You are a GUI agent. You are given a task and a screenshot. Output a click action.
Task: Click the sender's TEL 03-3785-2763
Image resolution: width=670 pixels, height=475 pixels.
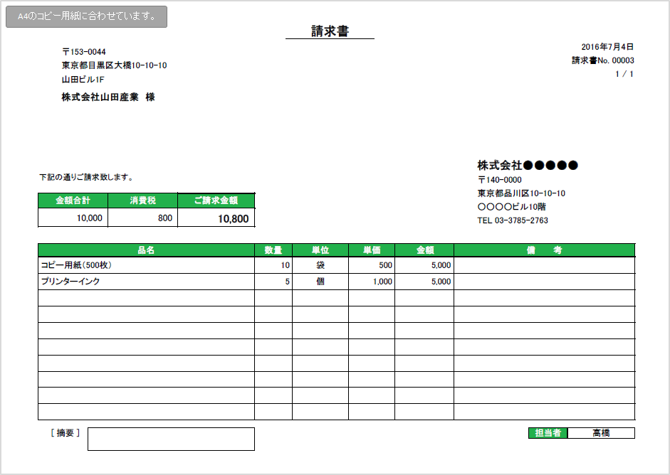[513, 220]
